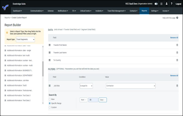Click the Reports breadcrumb link
Viewport: 183px width, 116px height.
pos(7,18)
